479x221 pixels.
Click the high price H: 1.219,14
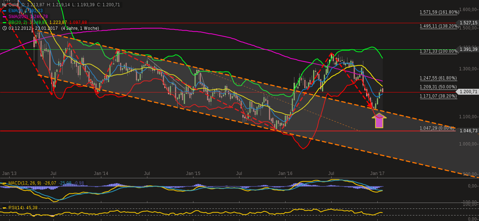point(58,5)
